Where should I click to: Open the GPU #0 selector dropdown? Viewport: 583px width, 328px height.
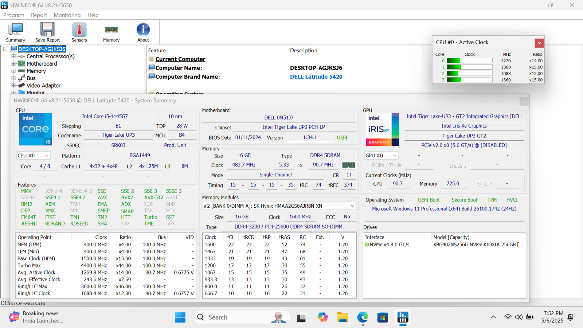tap(381, 156)
